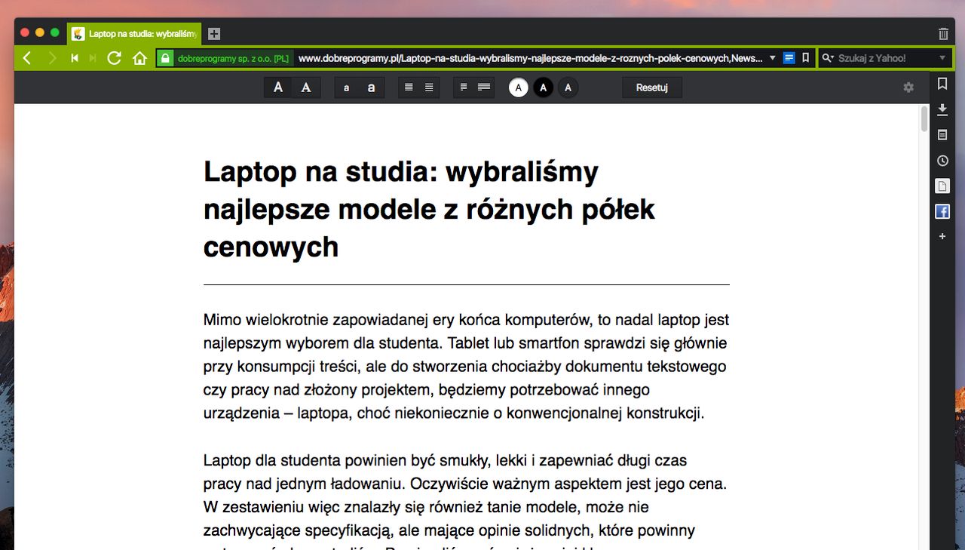965x550 pixels.
Task: Increase reader text size
Action: (372, 88)
